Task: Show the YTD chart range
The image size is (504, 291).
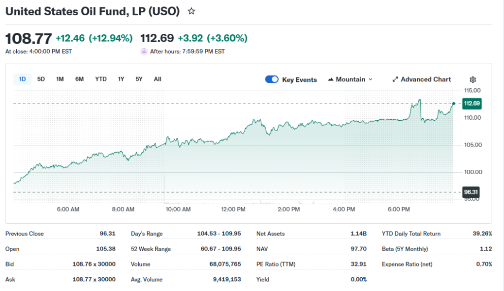Action: (101, 79)
